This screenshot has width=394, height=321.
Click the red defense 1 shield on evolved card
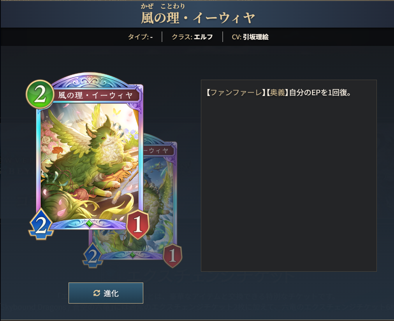(172, 256)
